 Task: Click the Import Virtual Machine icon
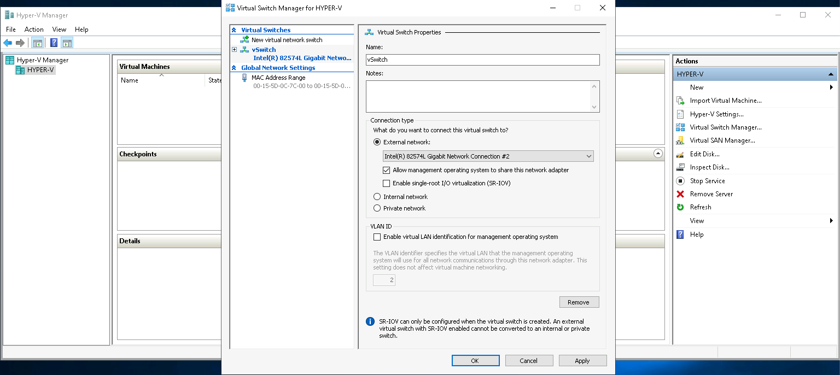click(680, 101)
